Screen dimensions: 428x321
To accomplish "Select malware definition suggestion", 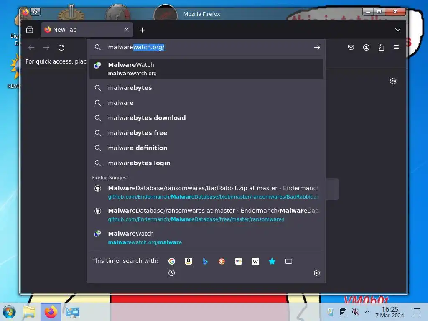I will pos(206,148).
